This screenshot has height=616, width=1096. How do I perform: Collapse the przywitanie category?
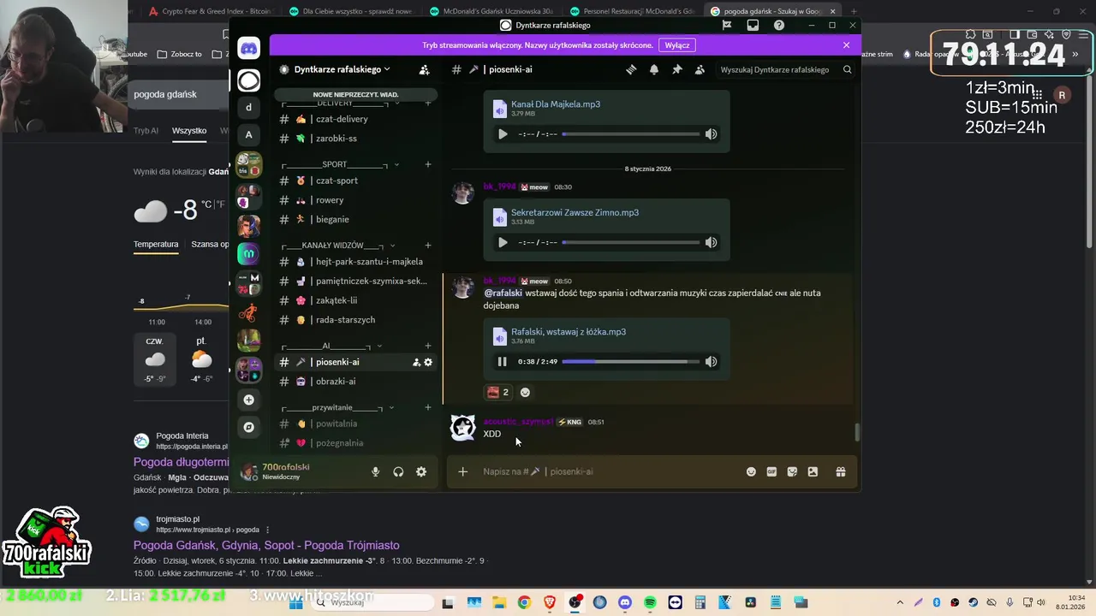[337, 407]
